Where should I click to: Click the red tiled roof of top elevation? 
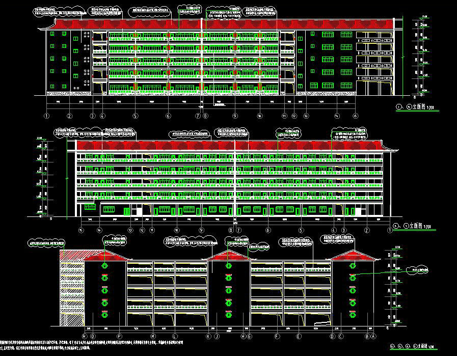tap(224, 24)
